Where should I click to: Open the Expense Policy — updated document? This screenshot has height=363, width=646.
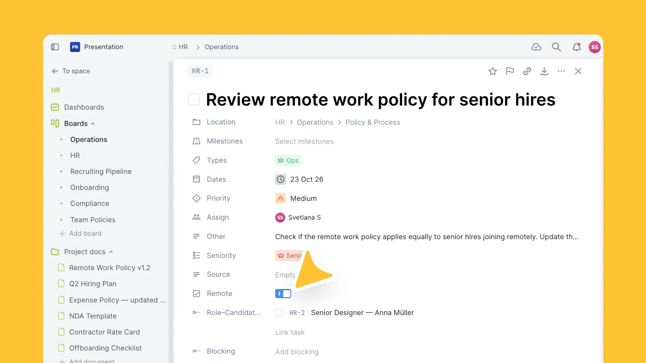coord(117,300)
